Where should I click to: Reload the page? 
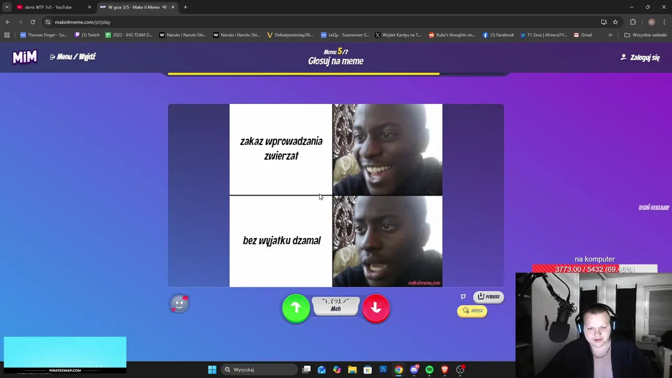33,22
